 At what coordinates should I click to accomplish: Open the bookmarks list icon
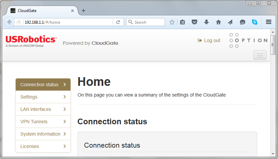pyautogui.click(x=182, y=22)
